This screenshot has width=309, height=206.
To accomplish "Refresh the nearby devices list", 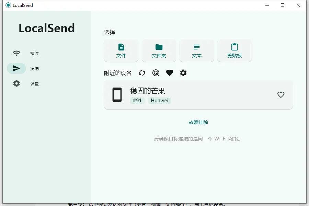I will tap(142, 73).
